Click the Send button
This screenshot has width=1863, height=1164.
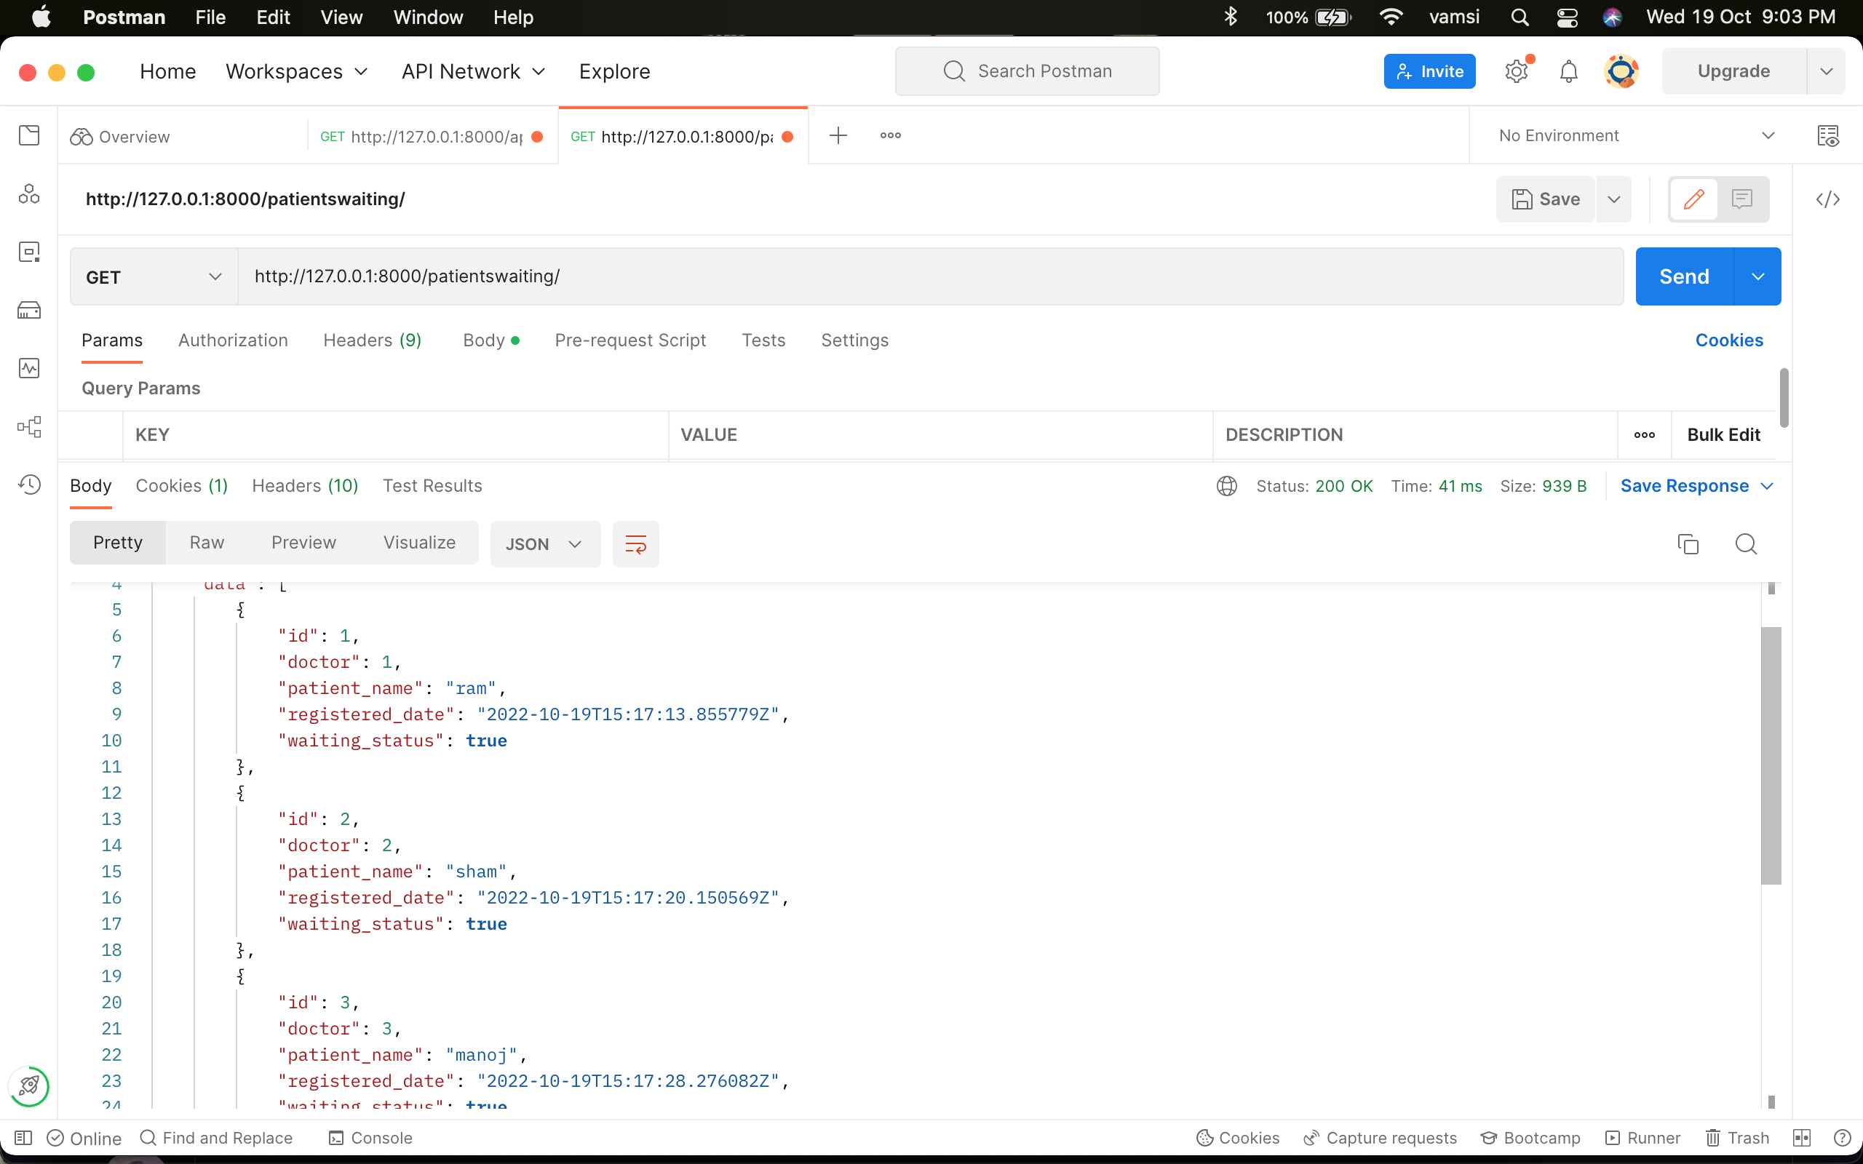[x=1685, y=276]
